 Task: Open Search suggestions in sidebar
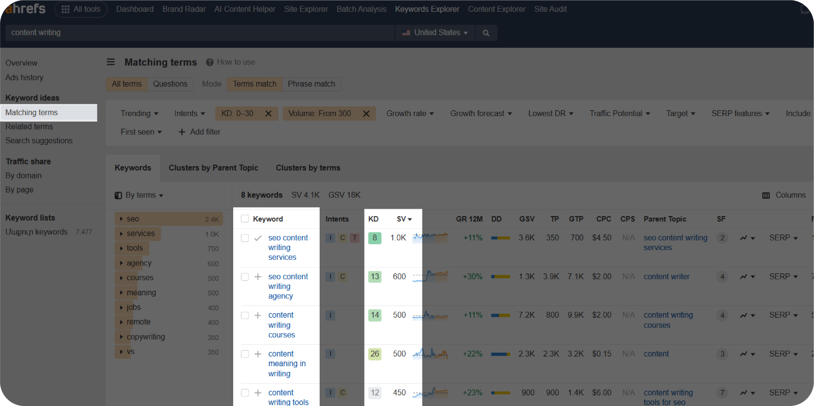point(39,140)
